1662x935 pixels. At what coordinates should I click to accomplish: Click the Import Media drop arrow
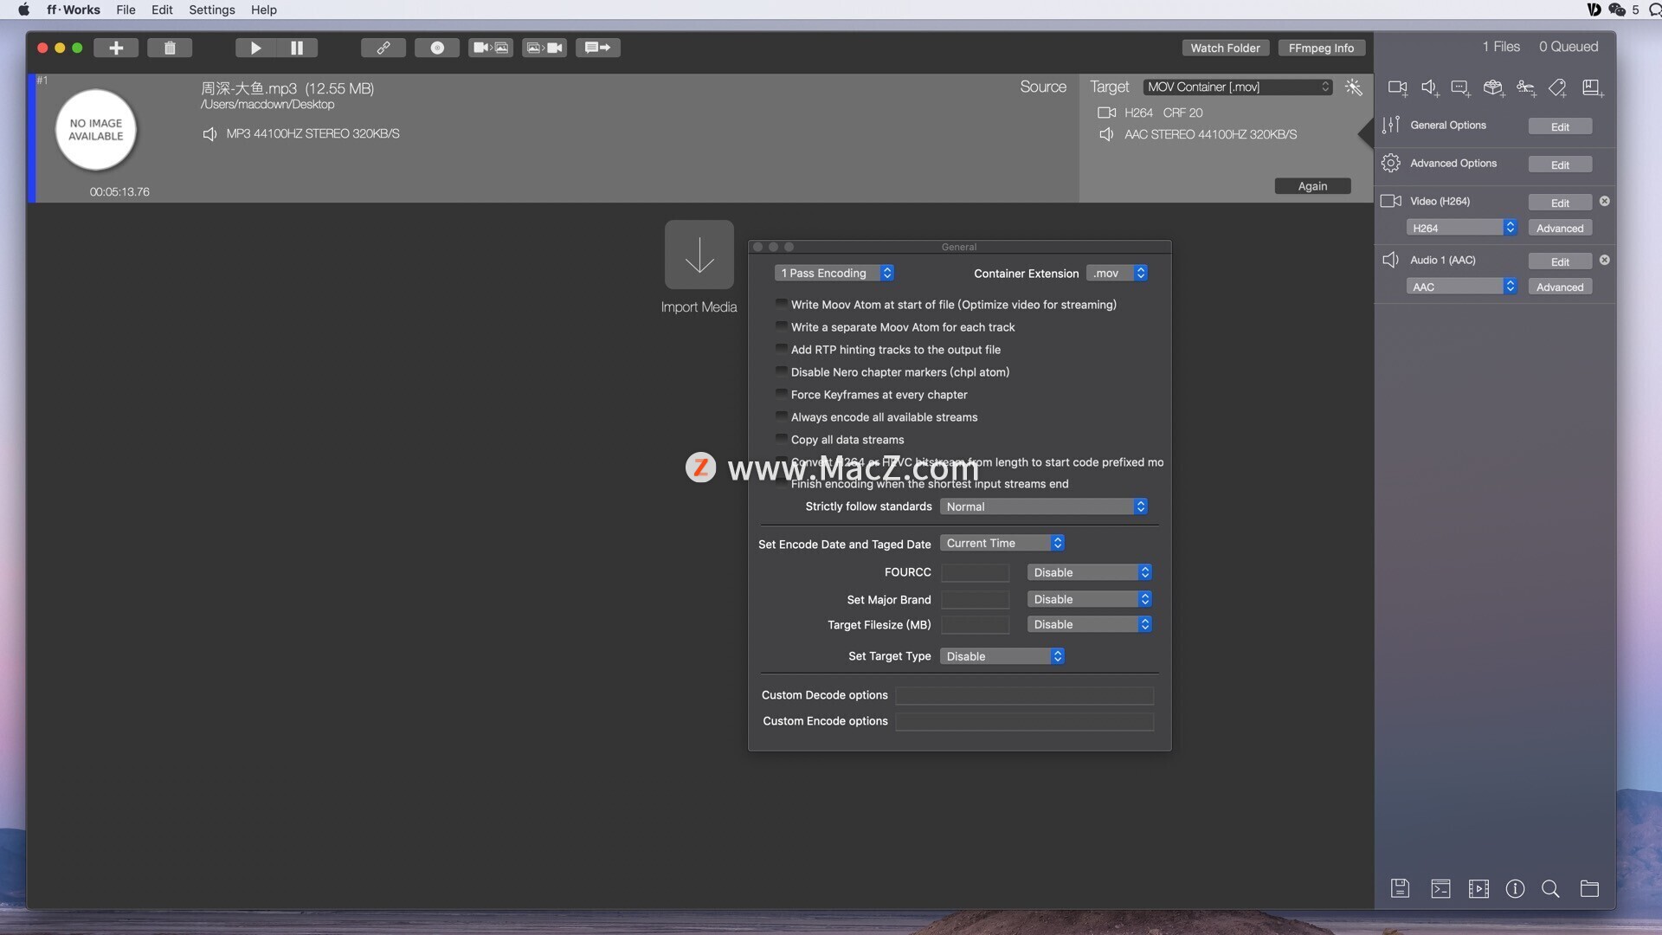tap(699, 255)
